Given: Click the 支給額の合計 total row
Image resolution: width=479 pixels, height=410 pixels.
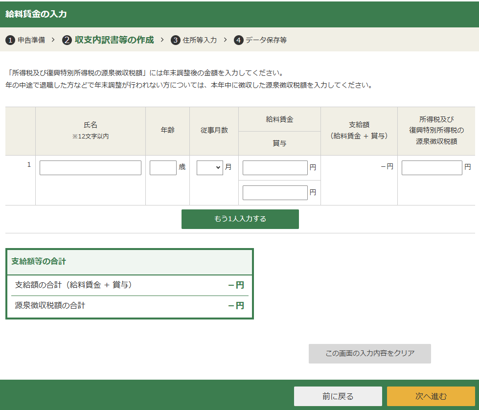Looking at the screenshot, I should pos(129,284).
